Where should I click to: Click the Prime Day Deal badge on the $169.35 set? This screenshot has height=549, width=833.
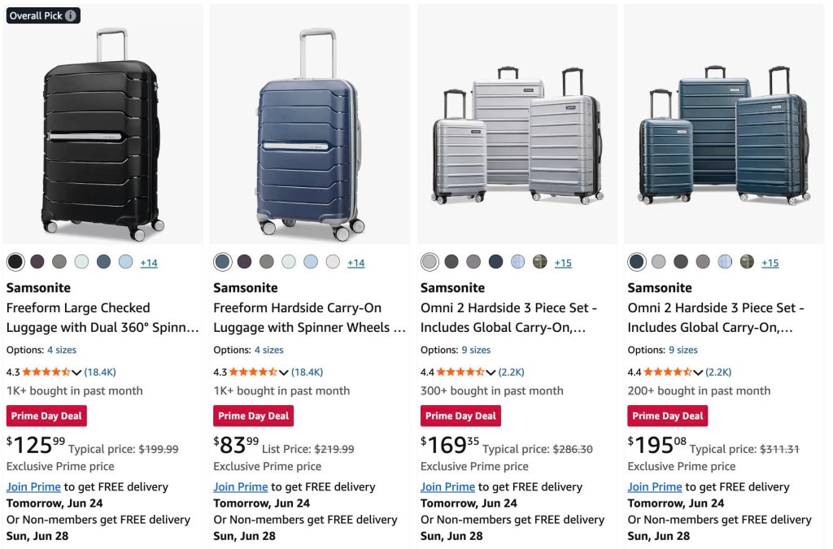click(x=460, y=416)
